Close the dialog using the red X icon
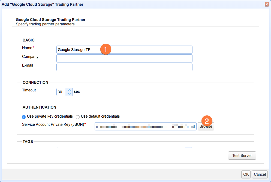Viewport: 271px width, 182px height. (x=267, y=4)
